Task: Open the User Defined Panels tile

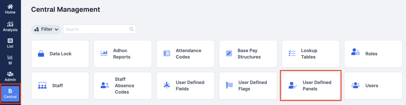Action: (x=311, y=86)
